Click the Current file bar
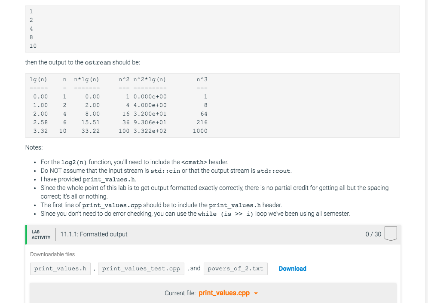 pyautogui.click(x=213, y=293)
